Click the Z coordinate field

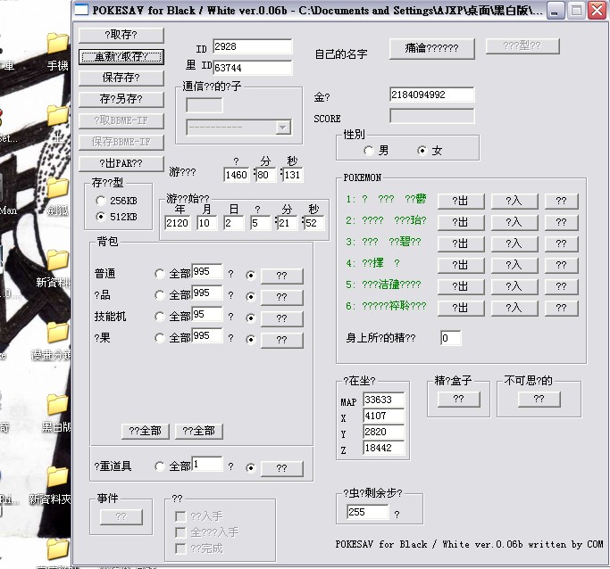(384, 448)
